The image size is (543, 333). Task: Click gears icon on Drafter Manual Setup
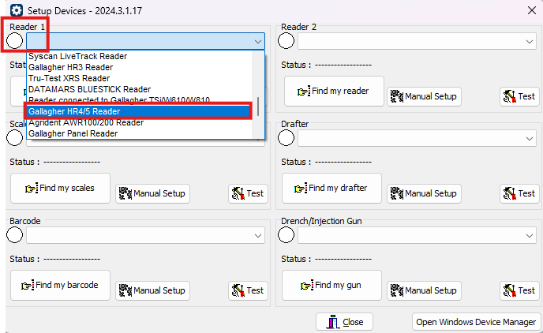pos(397,193)
